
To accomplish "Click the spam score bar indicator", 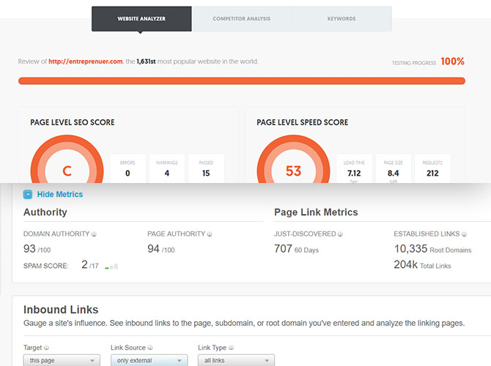I will pyautogui.click(x=111, y=266).
